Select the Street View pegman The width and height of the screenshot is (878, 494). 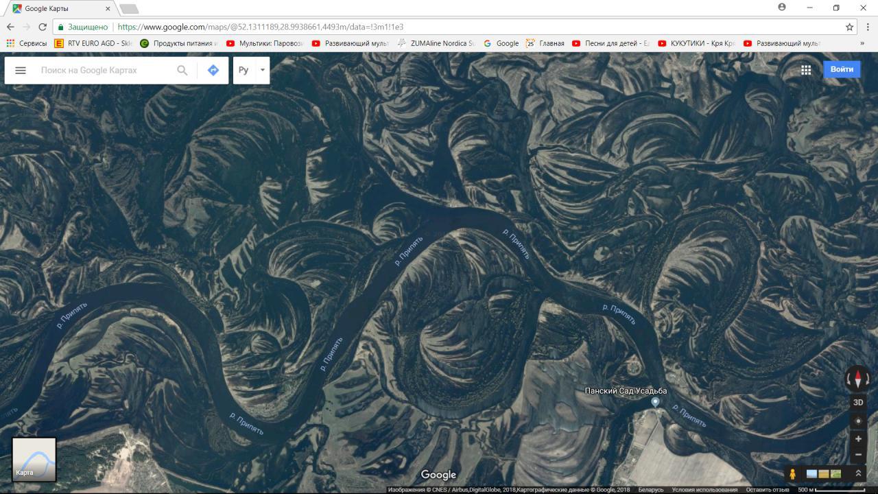[x=792, y=473]
